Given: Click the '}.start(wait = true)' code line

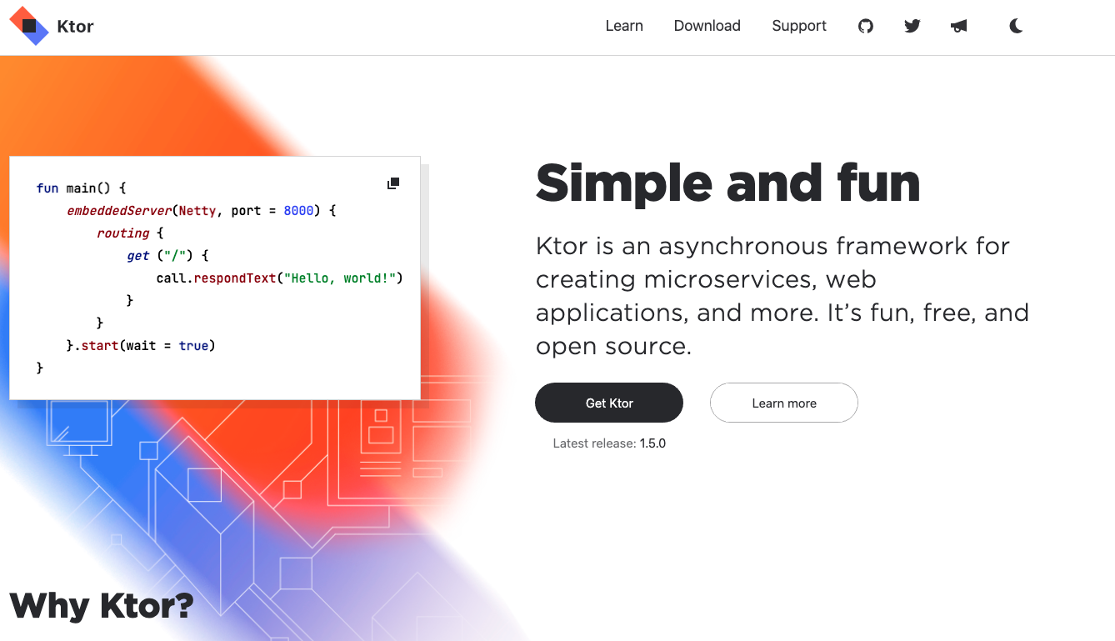Looking at the screenshot, I should (141, 345).
